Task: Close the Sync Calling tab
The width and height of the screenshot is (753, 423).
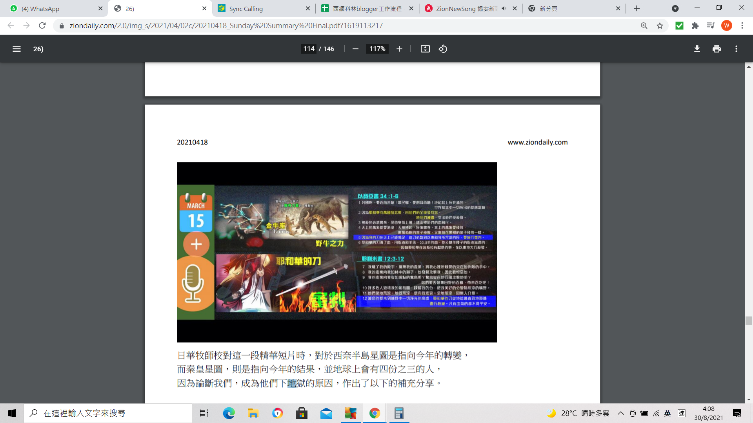Action: tap(307, 9)
